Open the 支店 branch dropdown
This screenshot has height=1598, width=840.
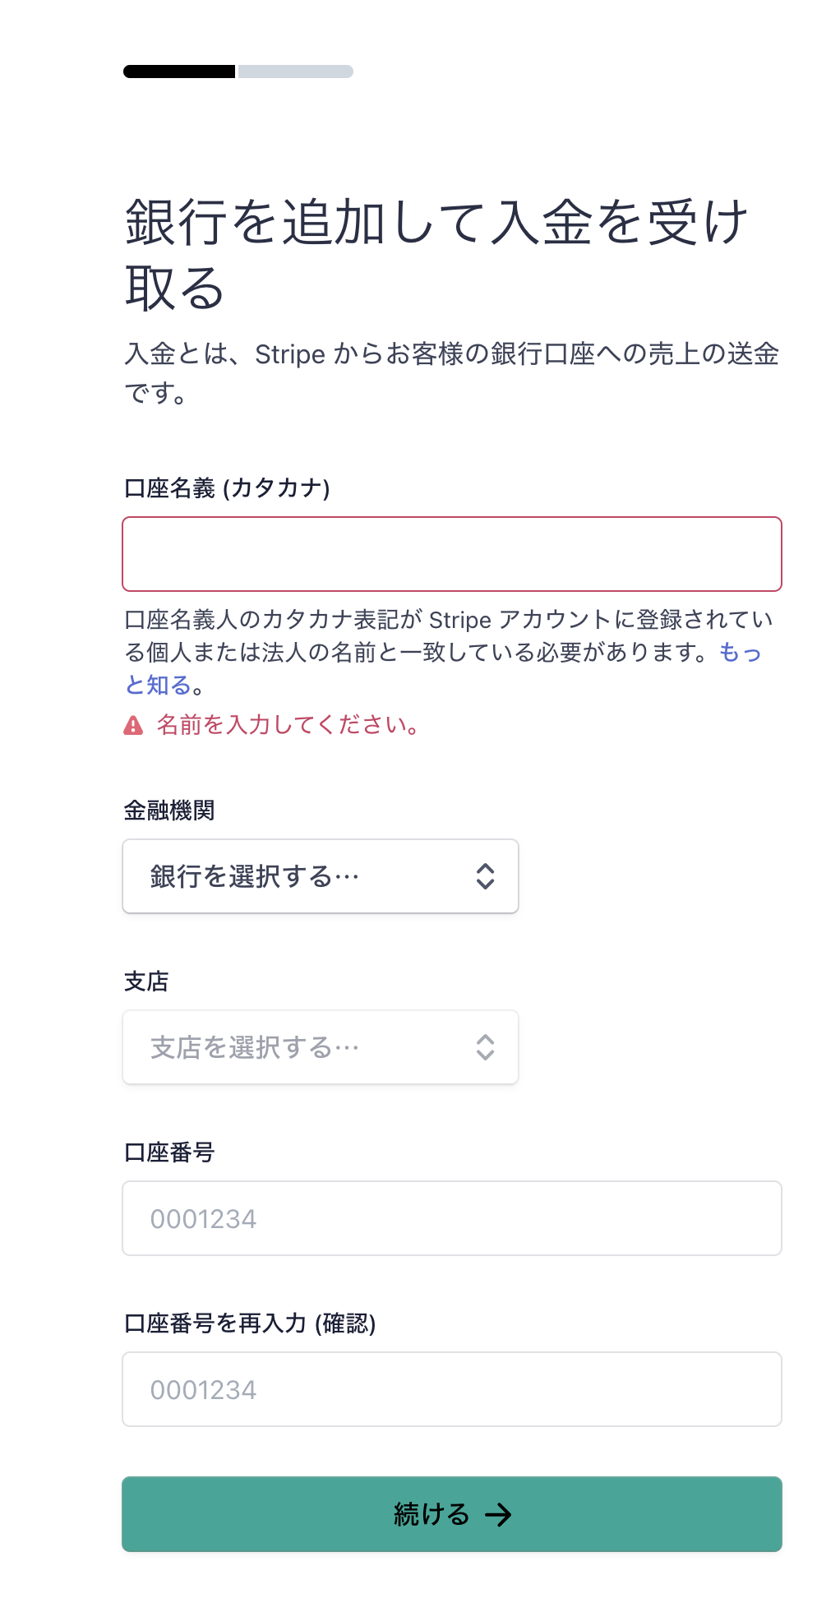[x=321, y=1047]
